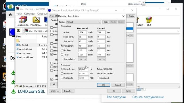Click the Vertical Sync width field
184x103 pixels.
click(x=101, y=41)
